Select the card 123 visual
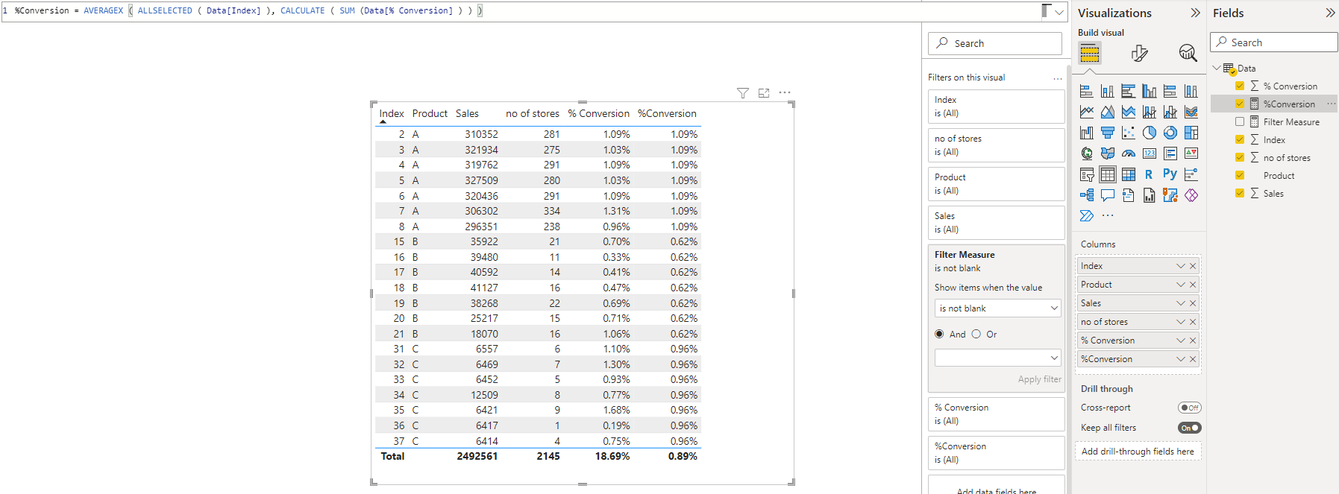The image size is (1339, 494). pyautogui.click(x=1150, y=153)
